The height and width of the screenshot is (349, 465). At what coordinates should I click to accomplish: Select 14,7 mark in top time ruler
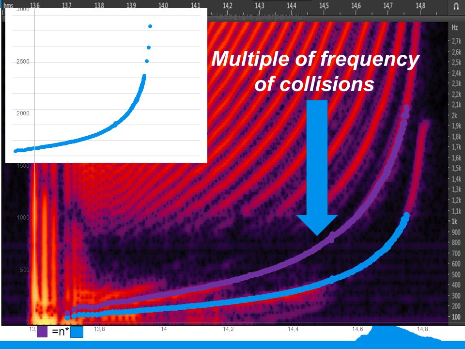[x=388, y=5]
